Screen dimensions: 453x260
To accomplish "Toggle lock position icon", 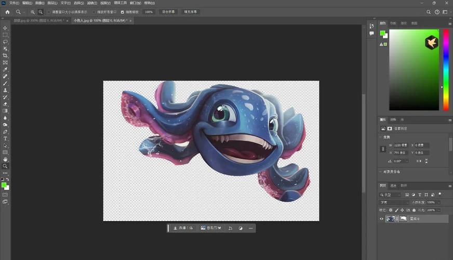I will pyautogui.click(x=402, y=210).
